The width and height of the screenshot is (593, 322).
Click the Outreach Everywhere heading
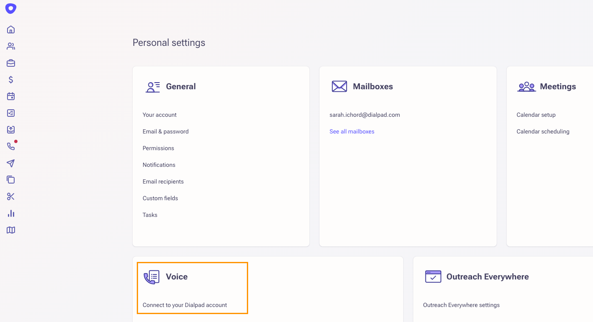tap(487, 277)
